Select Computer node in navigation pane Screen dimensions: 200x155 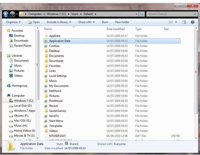coord(16,95)
